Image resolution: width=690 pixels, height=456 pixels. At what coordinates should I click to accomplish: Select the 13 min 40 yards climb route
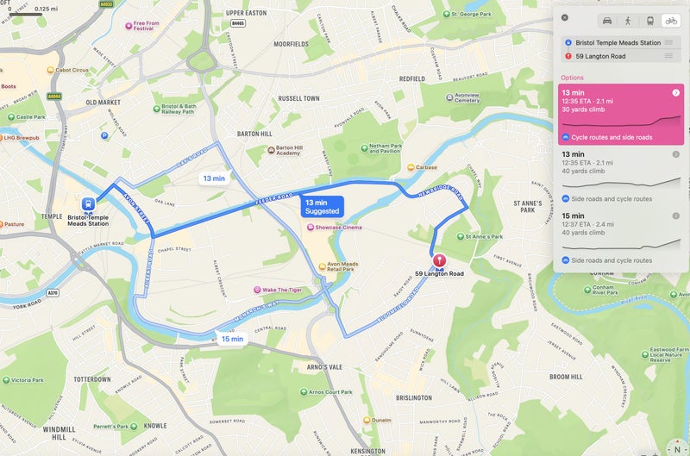point(620,177)
